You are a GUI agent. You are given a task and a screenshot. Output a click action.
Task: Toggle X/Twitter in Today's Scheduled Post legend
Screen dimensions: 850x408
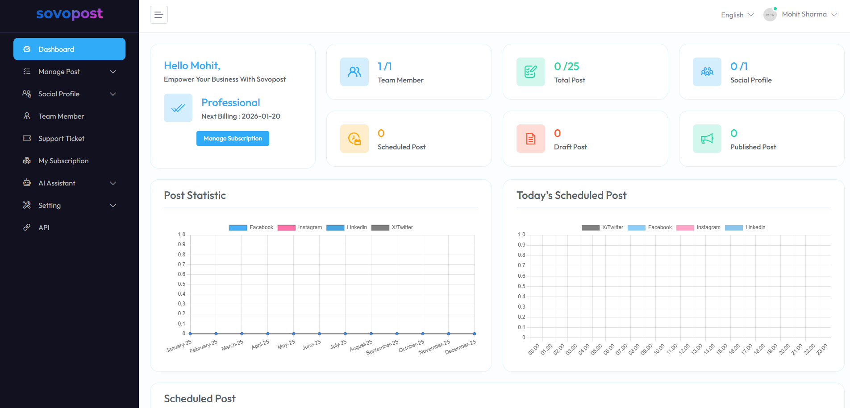tap(602, 227)
